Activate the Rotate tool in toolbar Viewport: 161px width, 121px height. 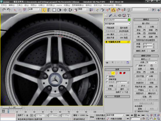click(70, 10)
